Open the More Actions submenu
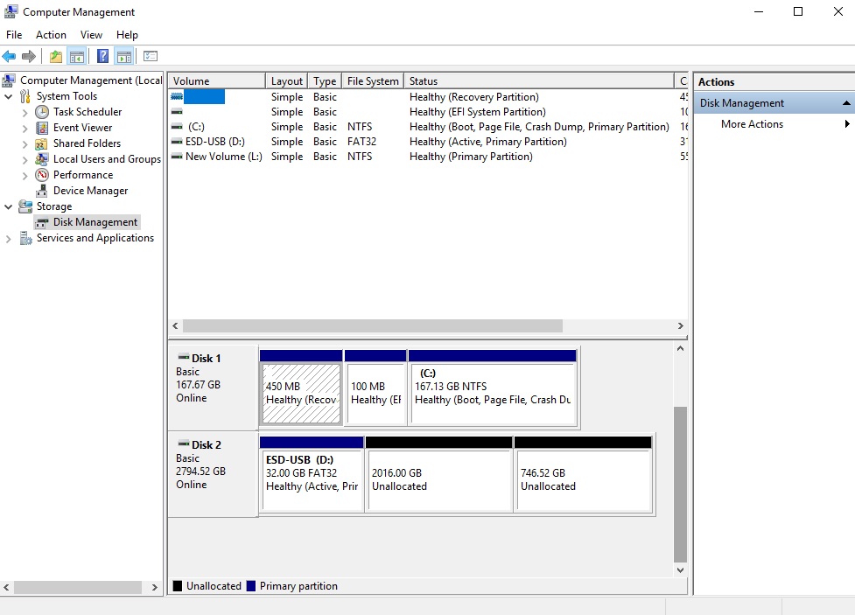855x615 pixels. click(786, 124)
